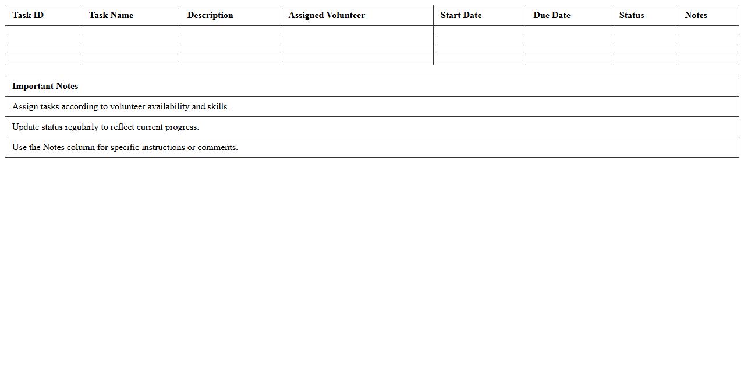Select the Notes column header
The width and height of the screenshot is (744, 378).
[x=696, y=15]
